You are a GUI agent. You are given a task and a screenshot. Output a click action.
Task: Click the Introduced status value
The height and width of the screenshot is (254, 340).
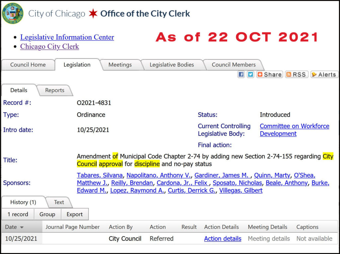pos(275,115)
